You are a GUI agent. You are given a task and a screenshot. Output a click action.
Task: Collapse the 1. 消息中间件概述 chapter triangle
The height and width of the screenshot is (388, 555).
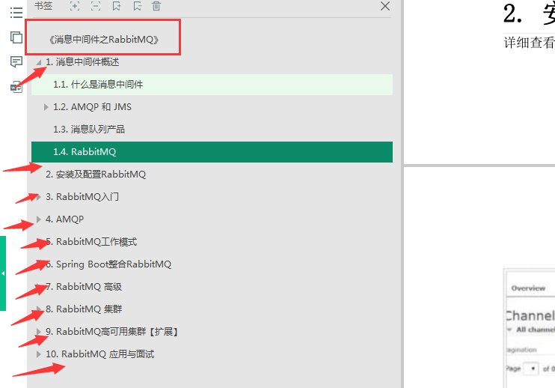(x=39, y=62)
